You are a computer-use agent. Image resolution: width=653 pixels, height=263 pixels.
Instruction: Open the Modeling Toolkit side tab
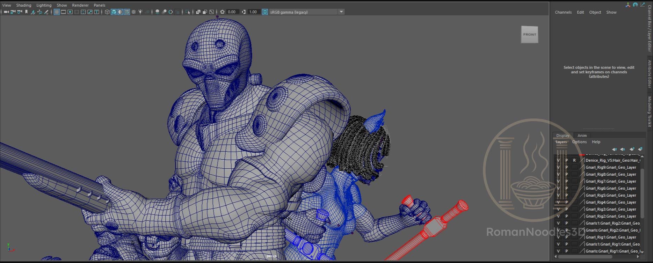click(x=650, y=112)
